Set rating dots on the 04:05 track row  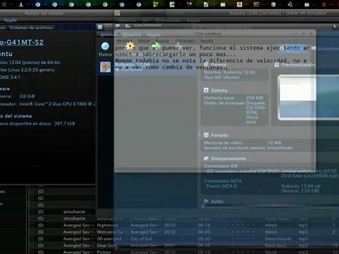[243, 232]
